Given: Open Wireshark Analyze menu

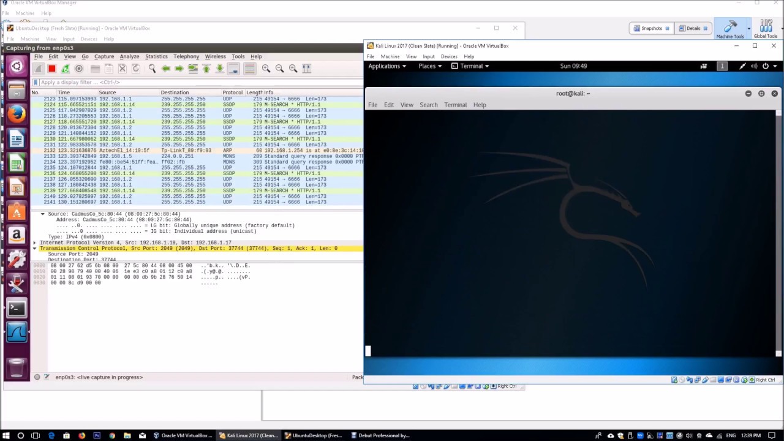Looking at the screenshot, I should coord(129,56).
